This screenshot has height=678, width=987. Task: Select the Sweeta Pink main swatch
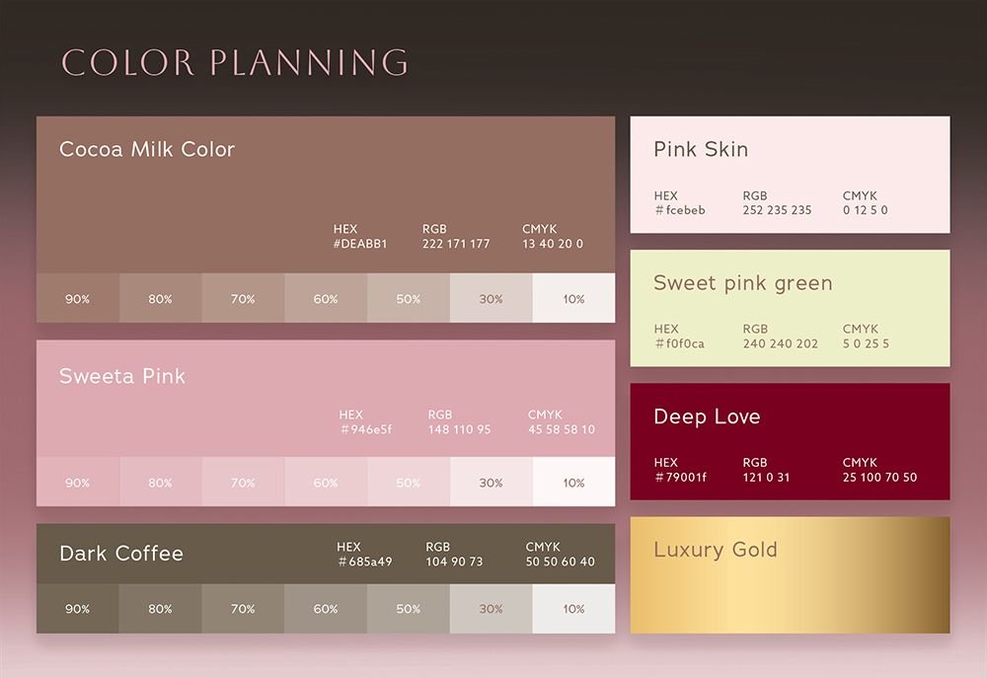(326, 399)
